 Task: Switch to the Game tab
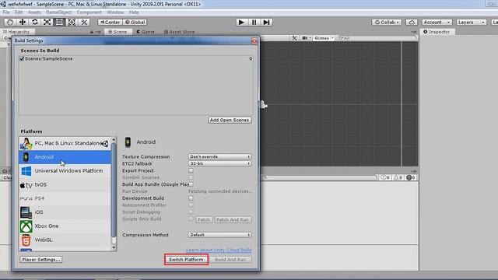pos(146,32)
